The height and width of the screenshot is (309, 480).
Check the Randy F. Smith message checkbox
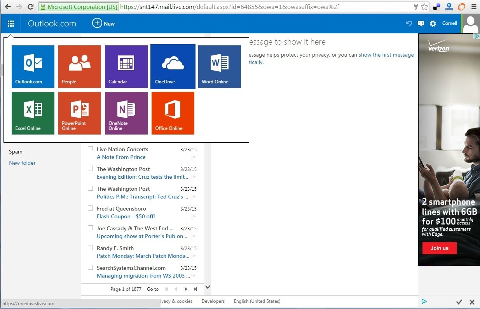click(90, 248)
